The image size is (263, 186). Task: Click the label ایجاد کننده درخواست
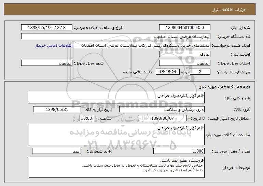click(x=231, y=46)
